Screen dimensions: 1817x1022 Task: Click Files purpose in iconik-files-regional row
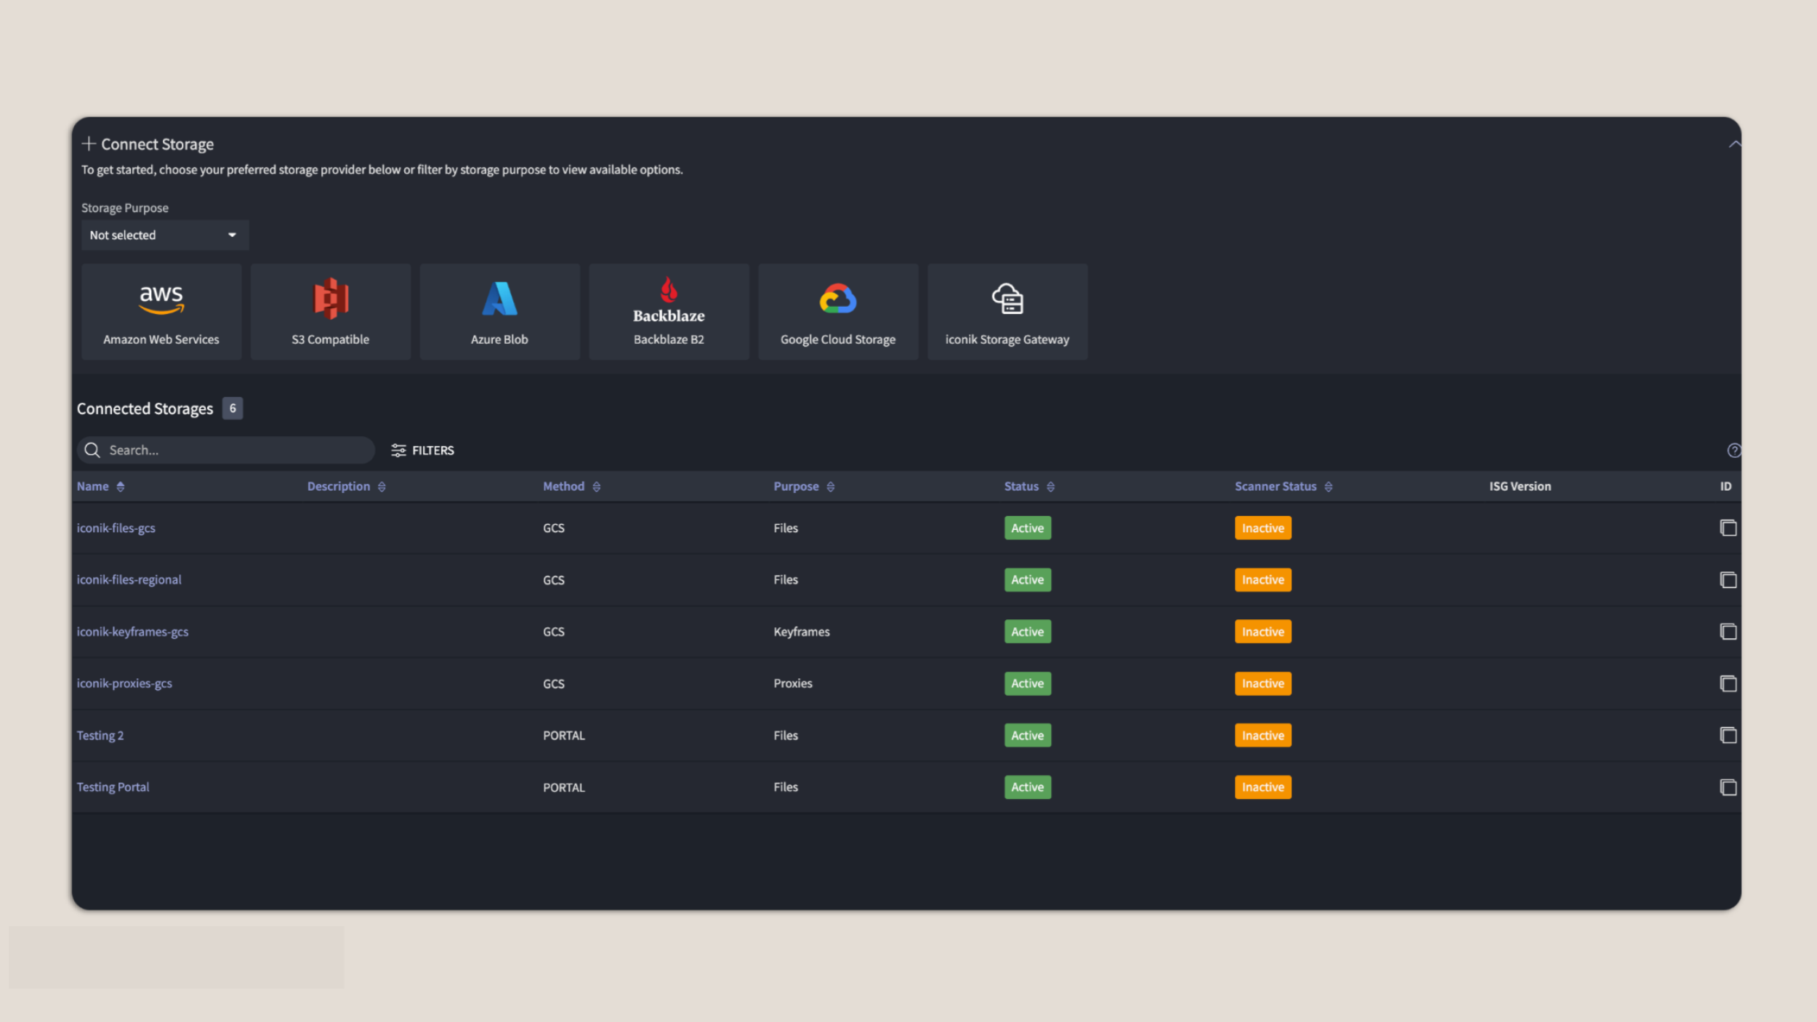click(786, 579)
